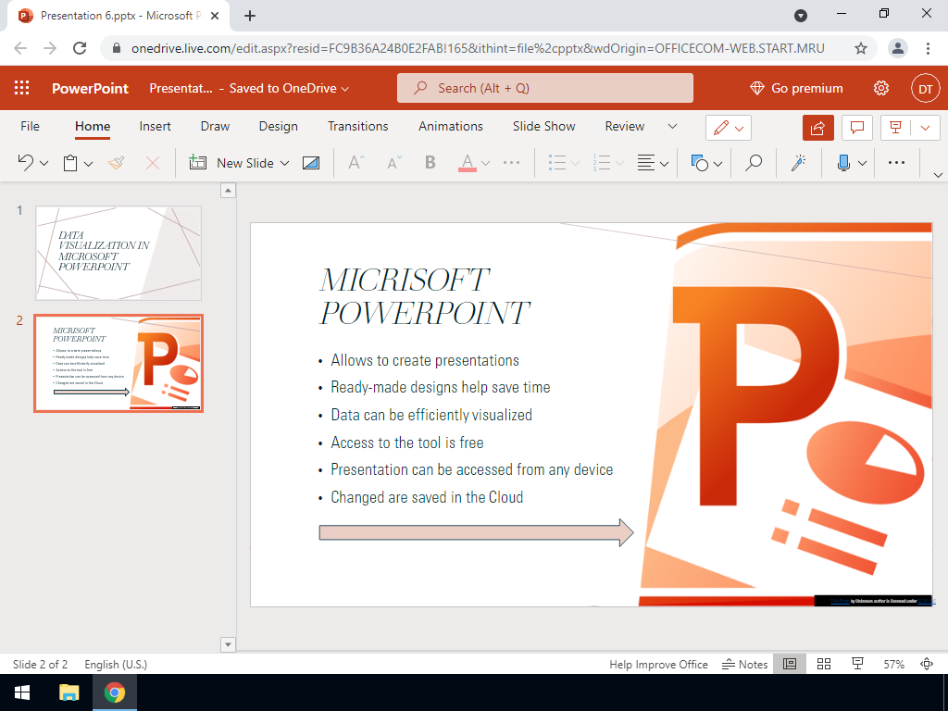
Task: Select slide 1 thumbnail
Action: pos(118,253)
